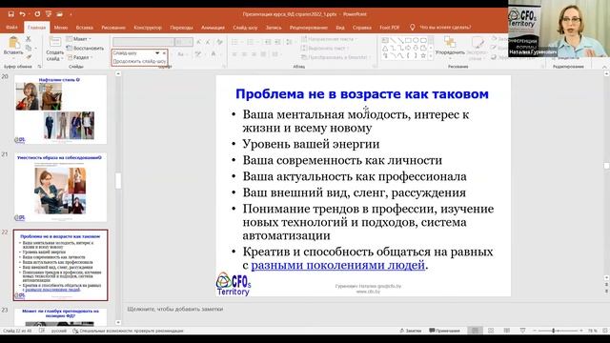Redo the action in the quick access toolbar
Image resolution: width=610 pixels, height=343 pixels.
pos(37,14)
